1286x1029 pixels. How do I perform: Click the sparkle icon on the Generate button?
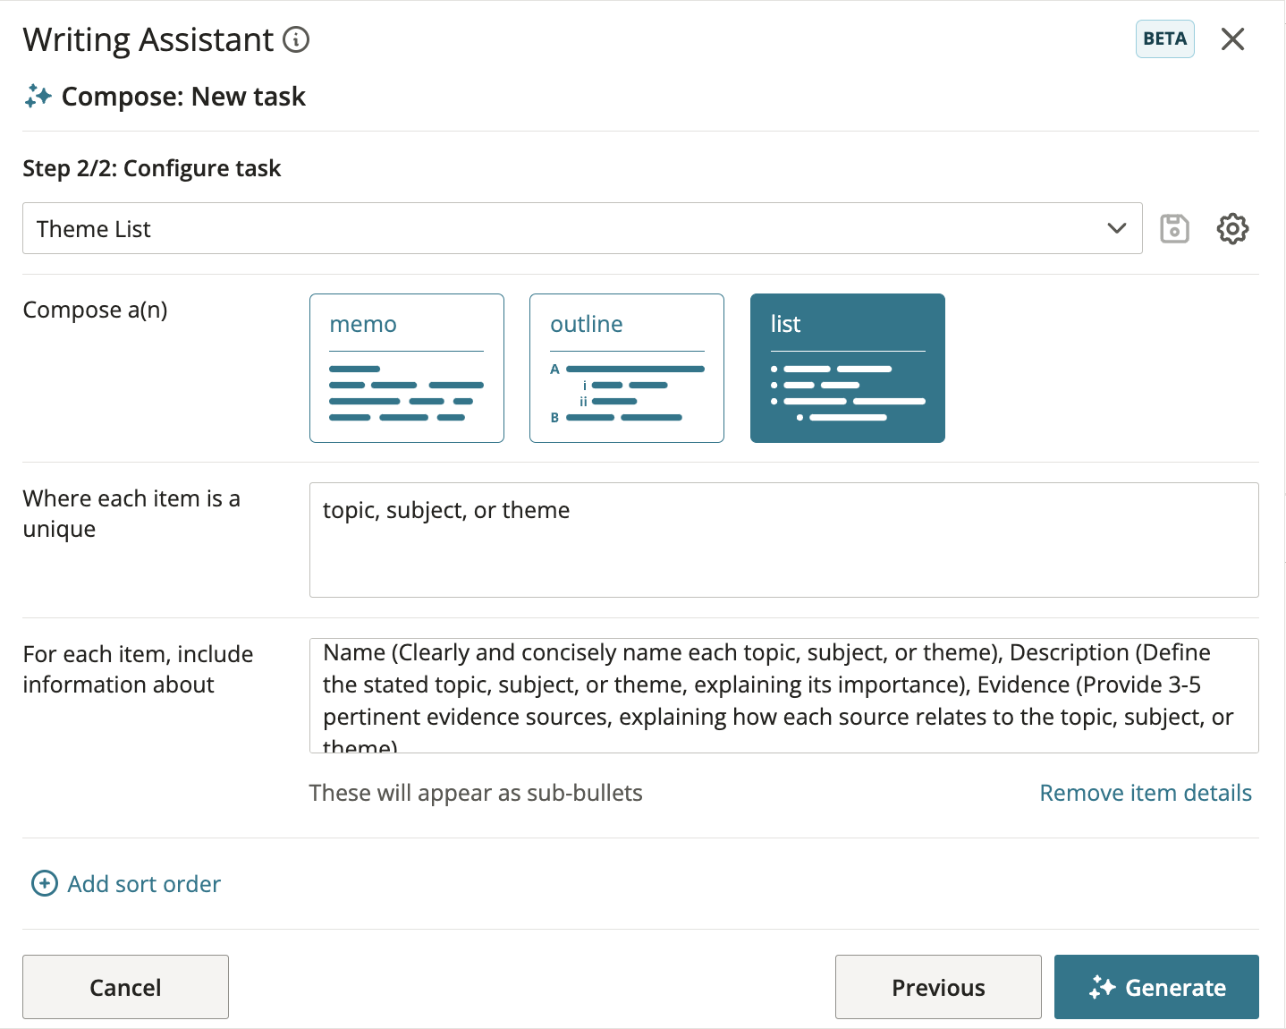[x=1103, y=987]
